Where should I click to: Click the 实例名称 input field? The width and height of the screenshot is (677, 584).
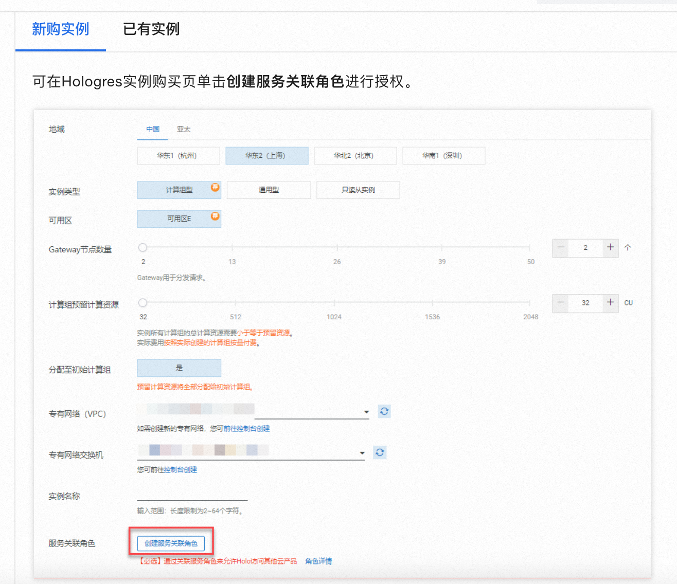pyautogui.click(x=192, y=495)
